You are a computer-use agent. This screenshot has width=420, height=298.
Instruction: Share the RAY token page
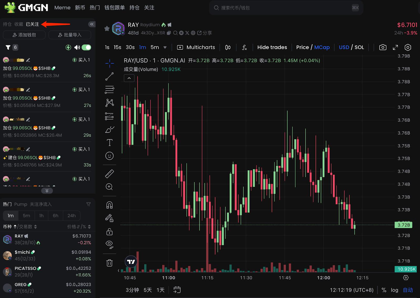point(204,33)
